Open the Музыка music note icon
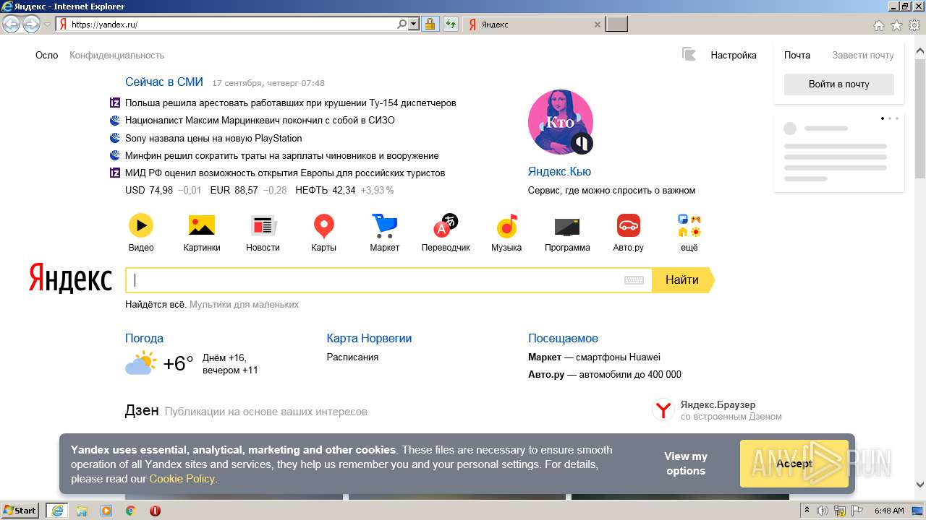This screenshot has height=520, width=926. click(x=507, y=226)
